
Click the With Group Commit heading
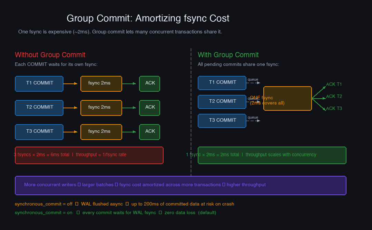228,55
